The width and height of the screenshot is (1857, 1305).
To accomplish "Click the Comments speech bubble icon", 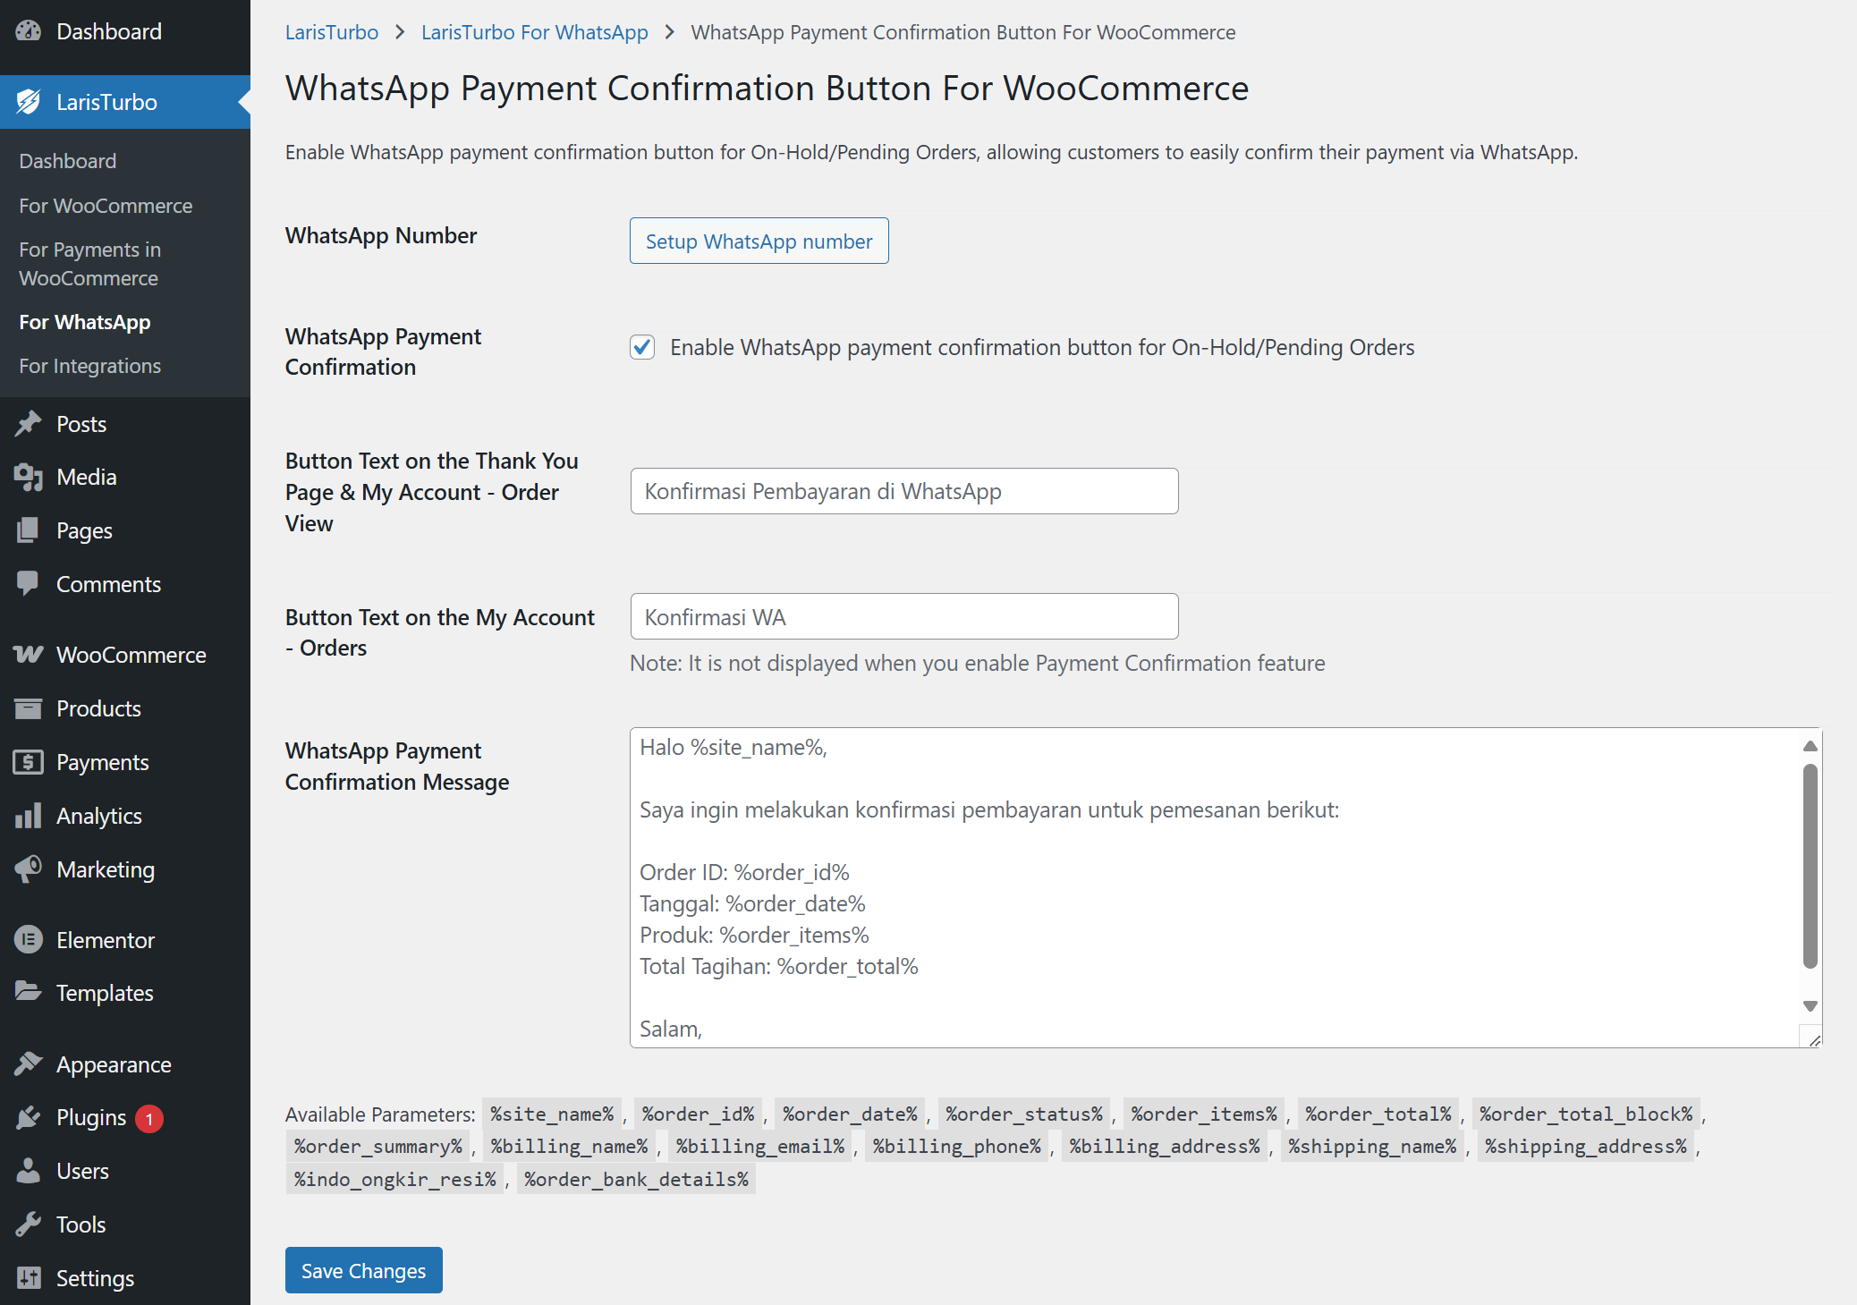I will tap(29, 583).
